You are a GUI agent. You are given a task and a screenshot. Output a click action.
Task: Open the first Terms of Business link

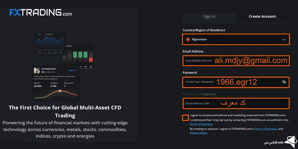[201, 124]
